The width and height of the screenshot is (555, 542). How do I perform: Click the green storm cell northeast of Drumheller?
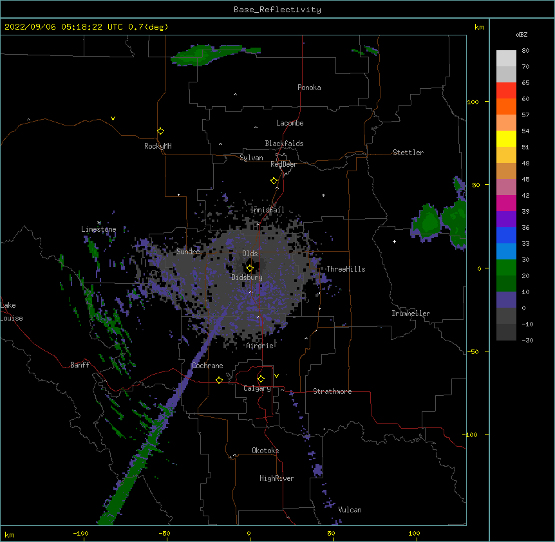pyautogui.click(x=428, y=223)
